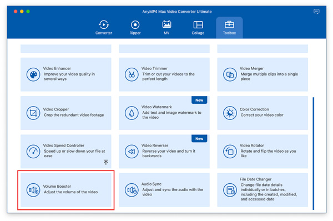Click the back-to-top arrow icon
Image resolution: width=333 pixels, height=221 pixels.
[106, 162]
